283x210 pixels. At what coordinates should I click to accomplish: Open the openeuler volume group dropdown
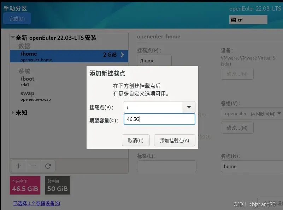coord(252,113)
